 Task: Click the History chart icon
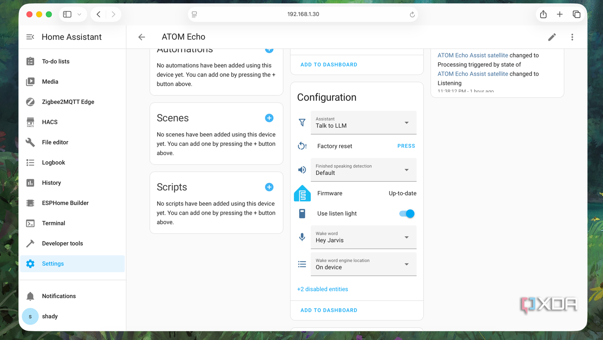tap(30, 183)
